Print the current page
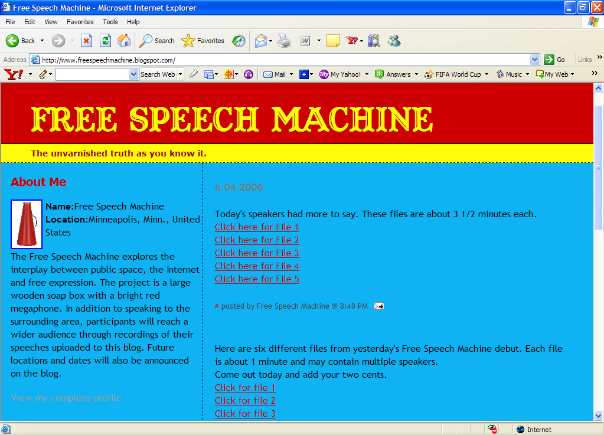The height and width of the screenshot is (435, 604). point(283,40)
